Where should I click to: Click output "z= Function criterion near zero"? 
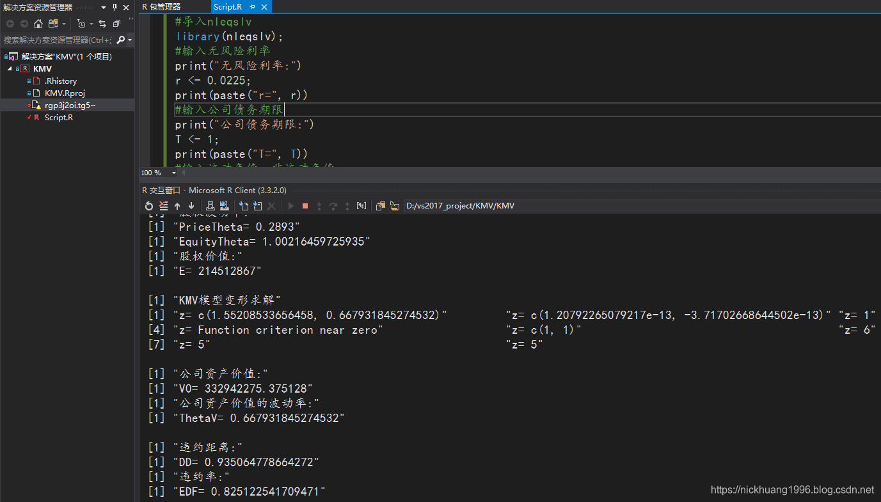pos(278,330)
